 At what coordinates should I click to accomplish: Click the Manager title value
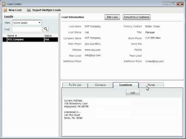(150, 32)
